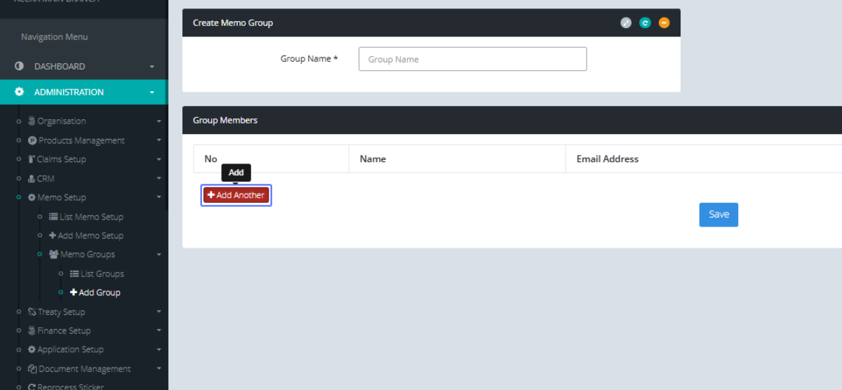
Task: Click the Memo Groups people icon
Action: tap(54, 255)
